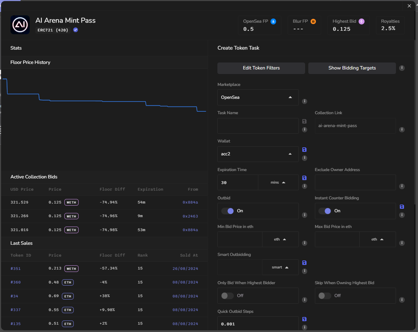Click the verified badge next to ERC721
Image resolution: width=418 pixels, height=332 pixels.
pyautogui.click(x=76, y=30)
